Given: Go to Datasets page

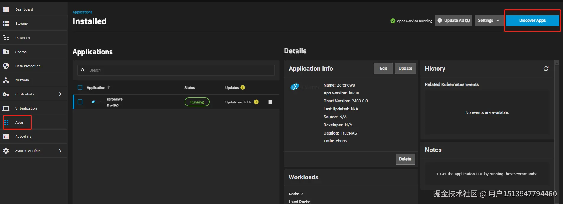Looking at the screenshot, I should 34,38.
